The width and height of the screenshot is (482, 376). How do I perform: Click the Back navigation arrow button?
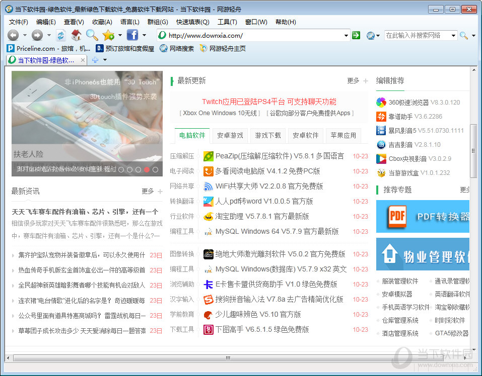pyautogui.click(x=13, y=35)
